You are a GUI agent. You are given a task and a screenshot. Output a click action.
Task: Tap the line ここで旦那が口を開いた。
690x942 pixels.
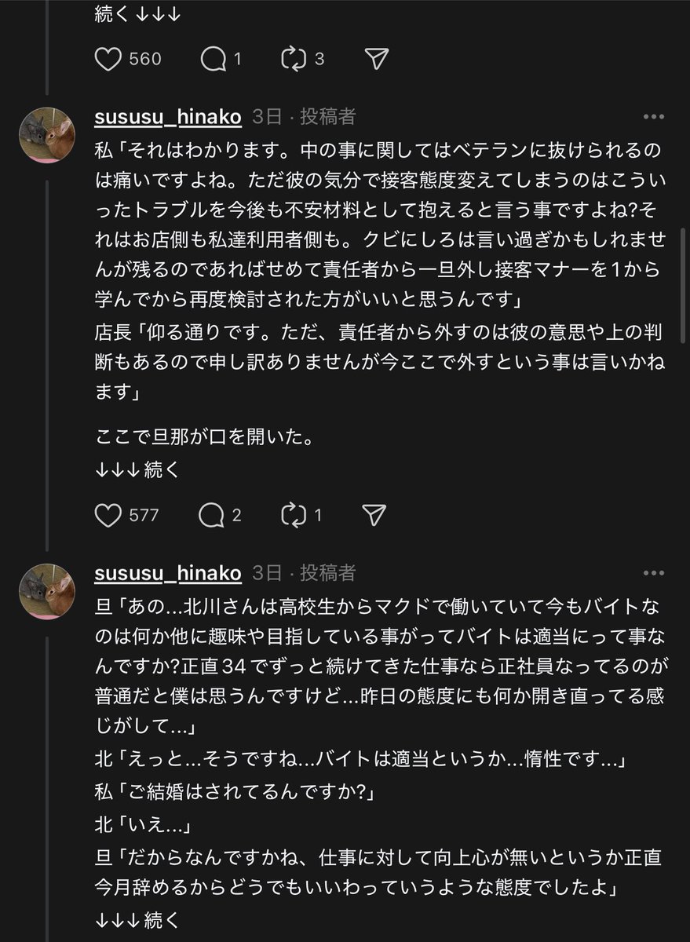coord(204,436)
